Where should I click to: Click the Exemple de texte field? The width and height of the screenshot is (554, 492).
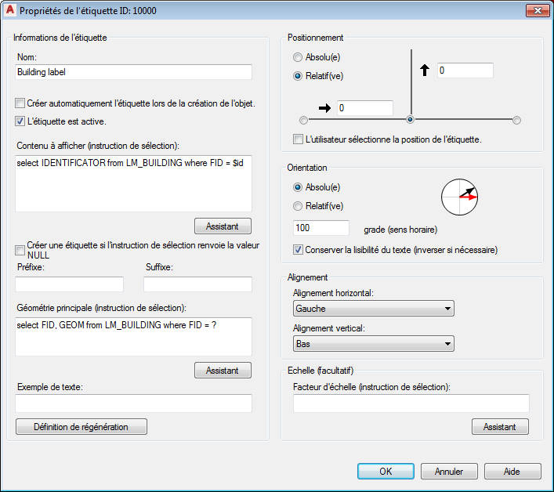[133, 403]
